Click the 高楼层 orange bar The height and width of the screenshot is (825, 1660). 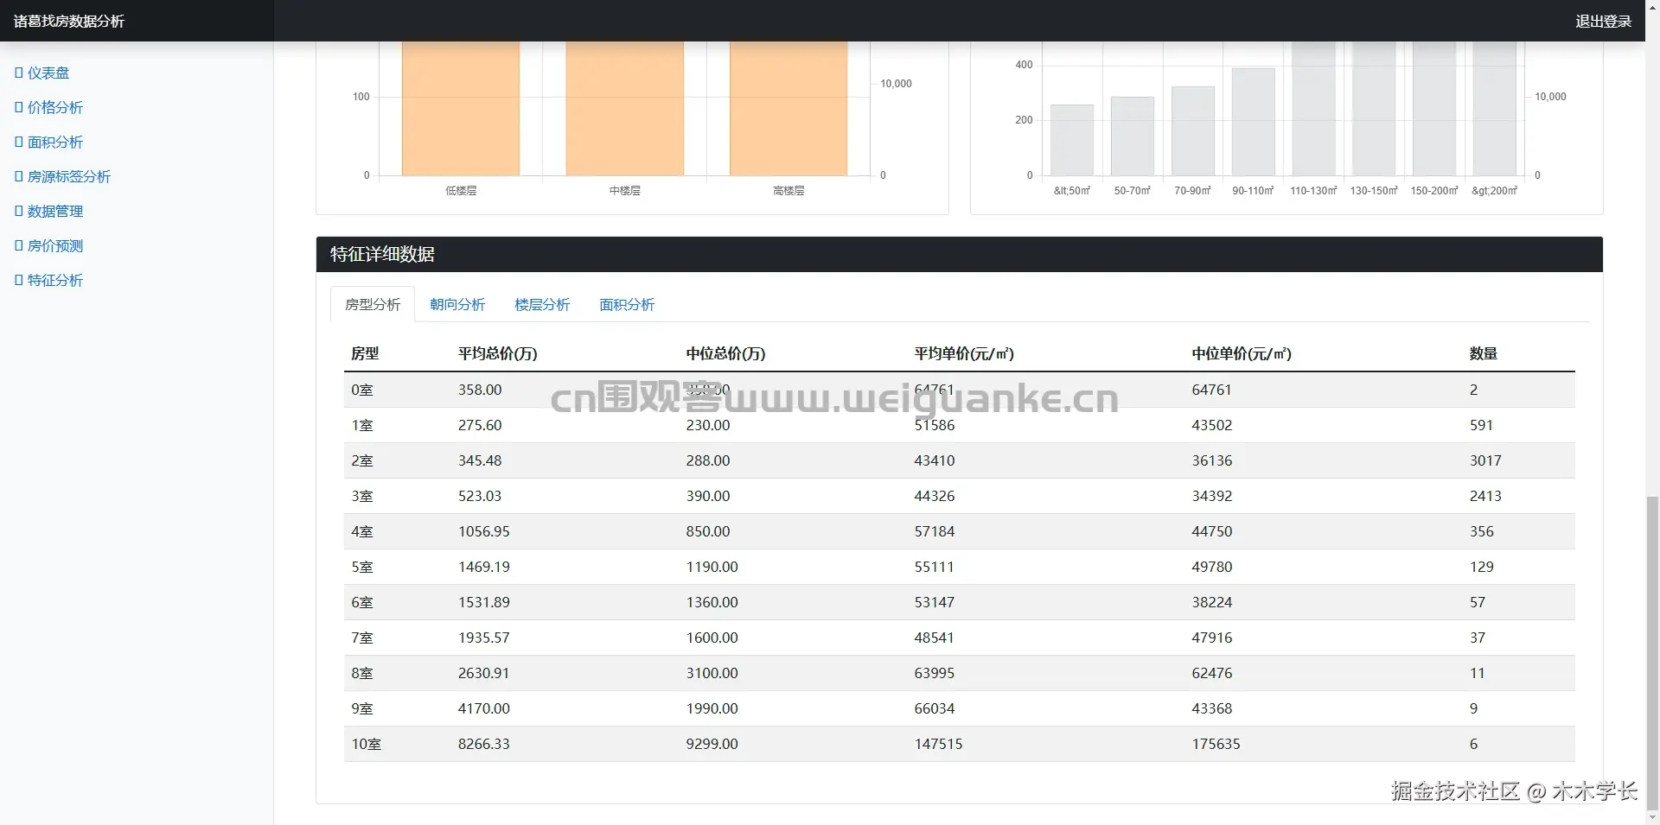pyautogui.click(x=788, y=108)
